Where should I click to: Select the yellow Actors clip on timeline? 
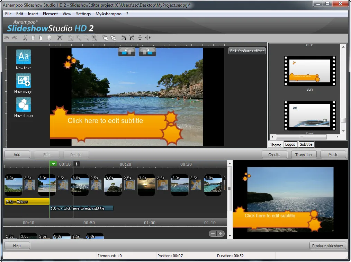pyautogui.click(x=27, y=201)
